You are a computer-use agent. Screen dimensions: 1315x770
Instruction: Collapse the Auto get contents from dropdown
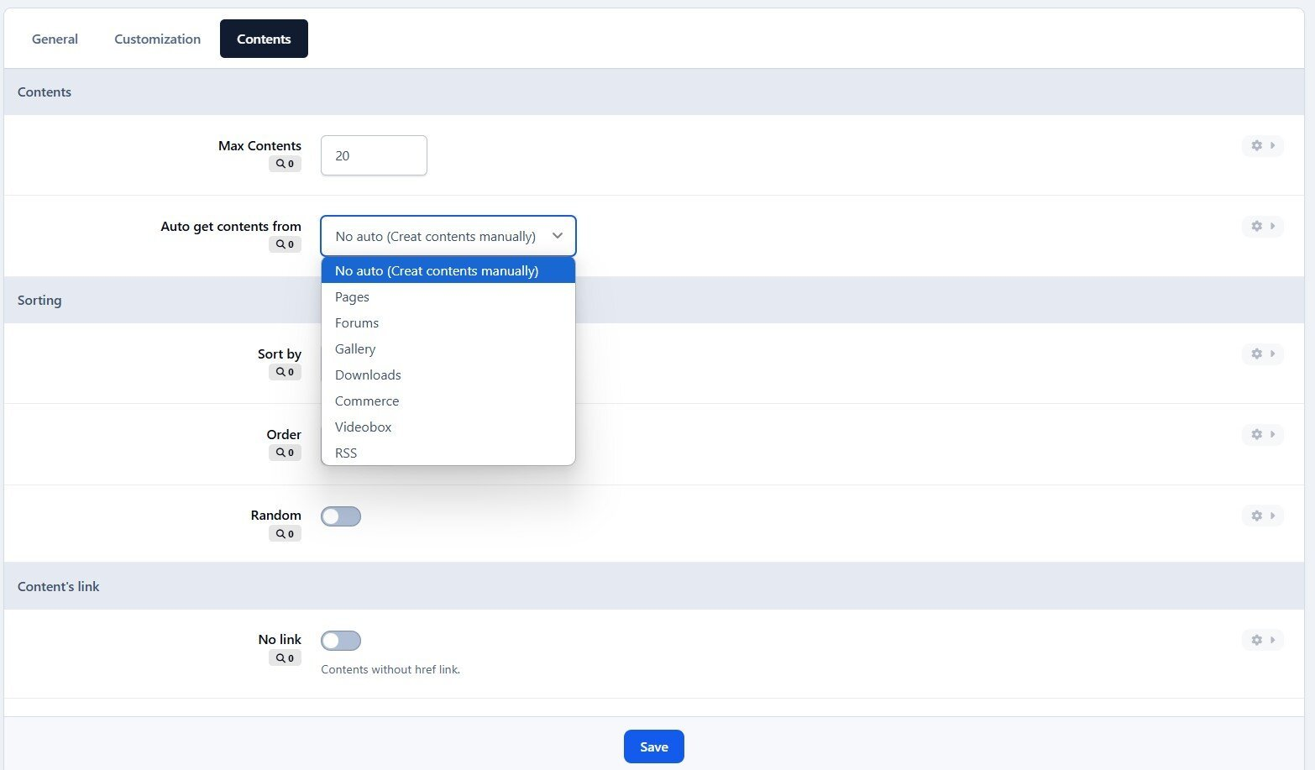click(x=448, y=236)
